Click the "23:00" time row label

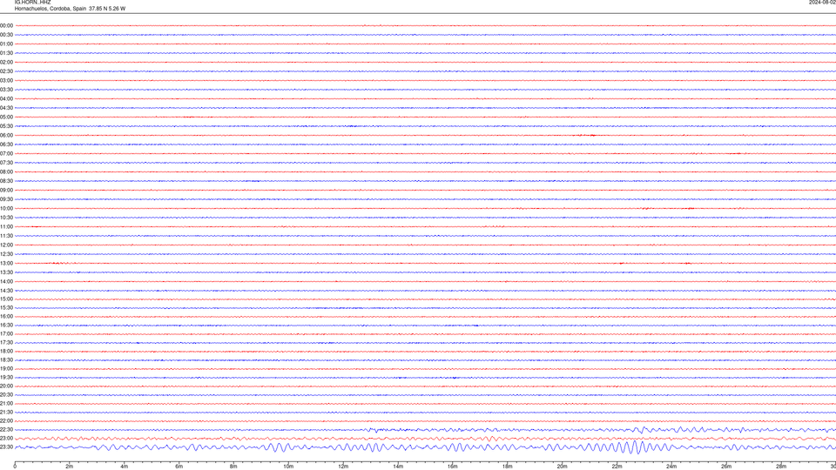coord(6,438)
